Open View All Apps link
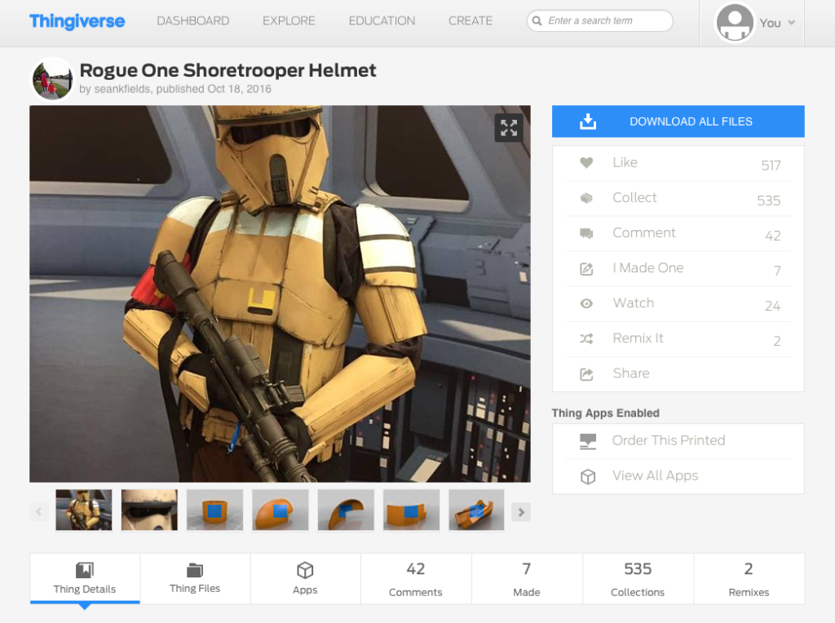This screenshot has width=835, height=623. [655, 475]
